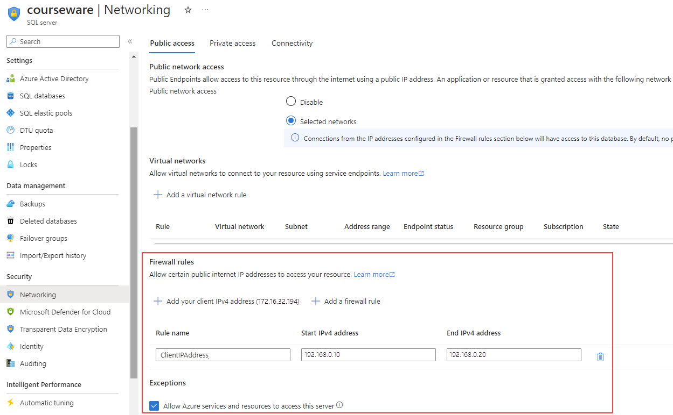Click the Locks padlock icon
This screenshot has width=673, height=415.
point(10,164)
